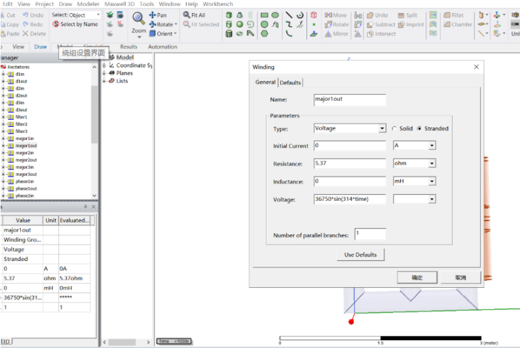
Task: Open the Resistance unit dropdown
Action: pos(432,164)
